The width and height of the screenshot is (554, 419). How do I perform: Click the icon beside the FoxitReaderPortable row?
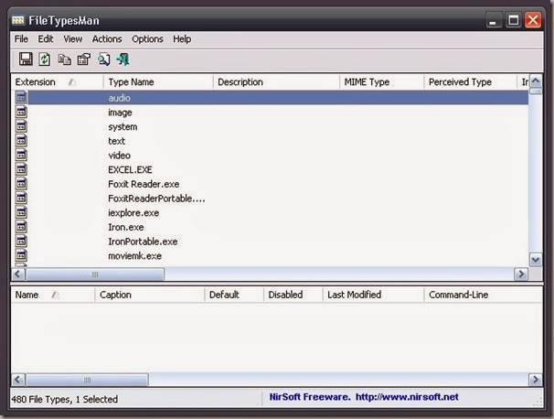pos(21,198)
